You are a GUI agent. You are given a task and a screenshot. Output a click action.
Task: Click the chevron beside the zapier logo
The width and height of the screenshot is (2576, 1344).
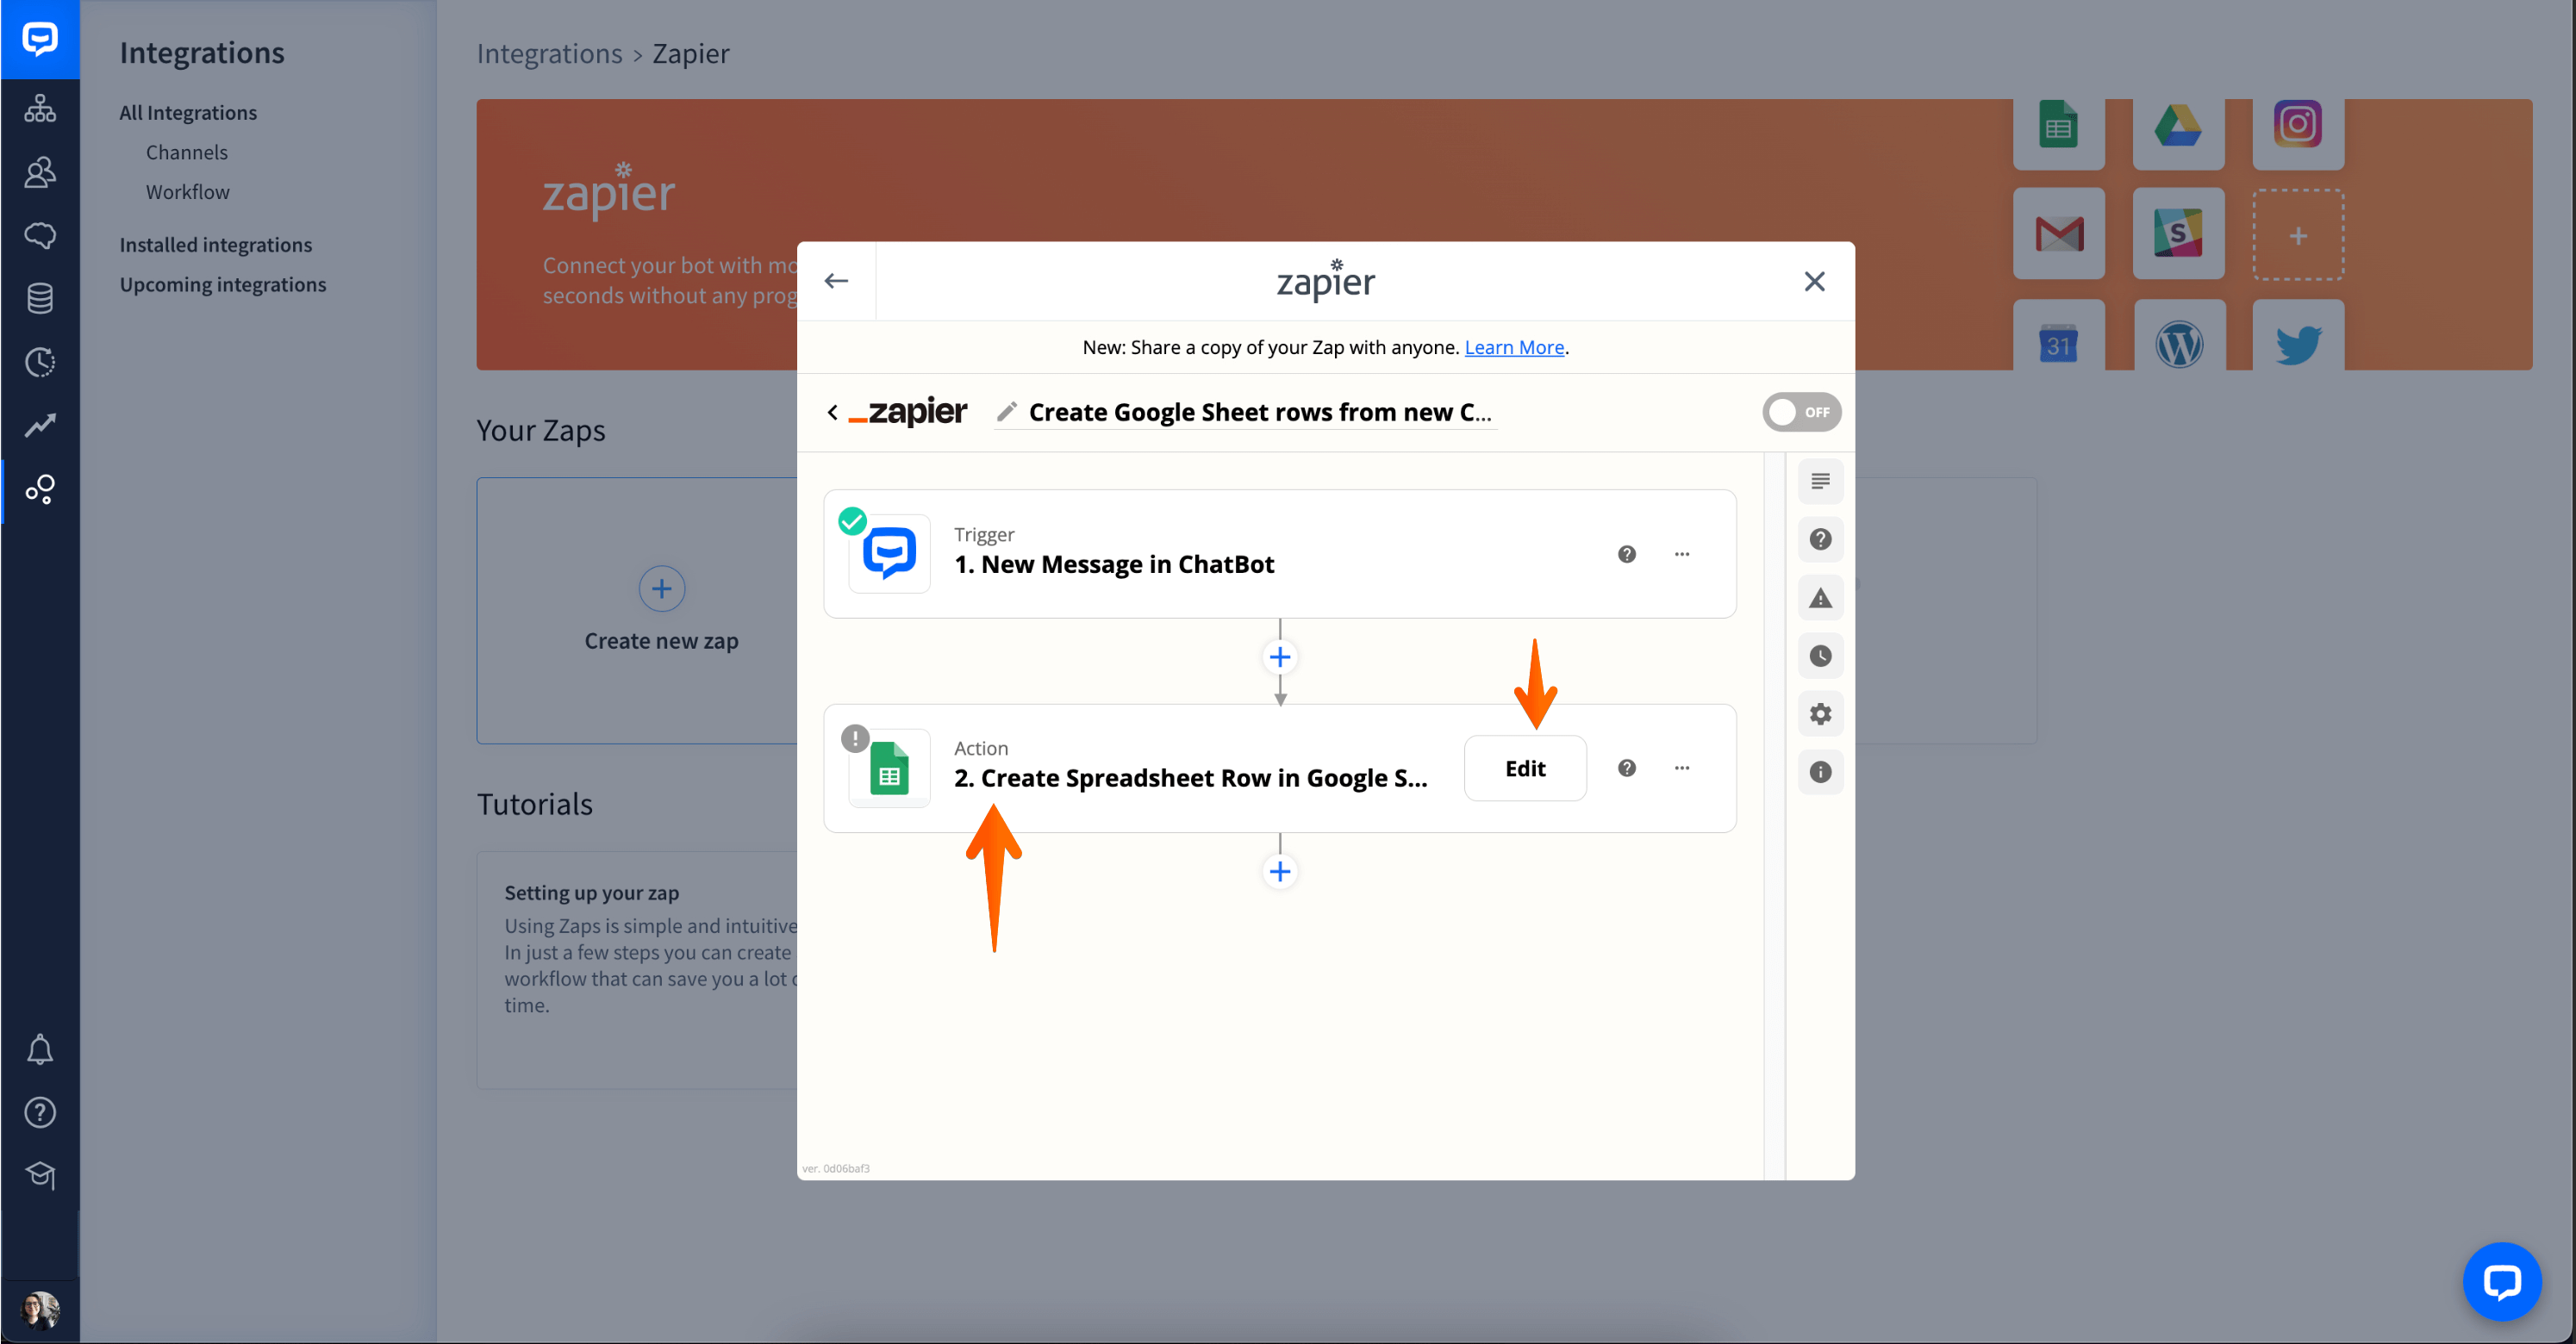pyautogui.click(x=832, y=412)
